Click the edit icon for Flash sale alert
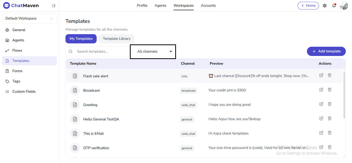Screen dimensions: 352x163 click(x=321, y=75)
